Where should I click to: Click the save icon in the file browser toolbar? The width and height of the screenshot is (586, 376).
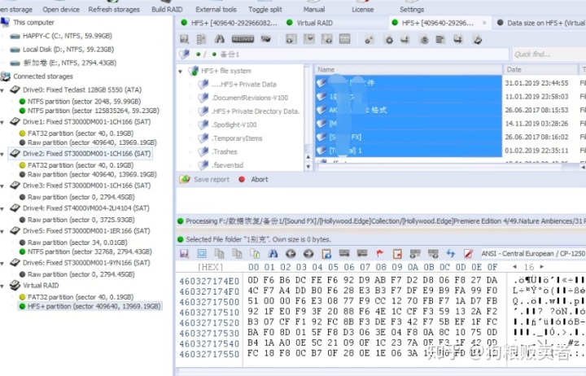pos(184,39)
